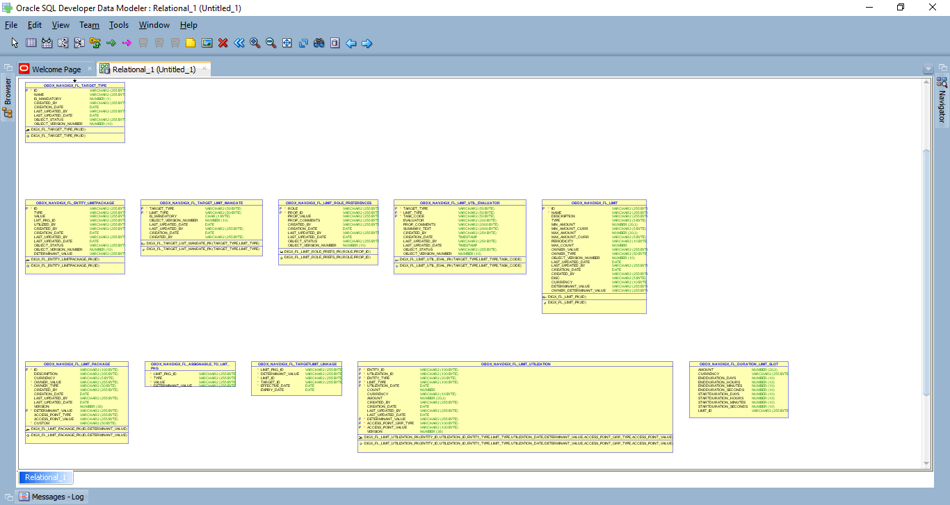Image resolution: width=950 pixels, height=505 pixels.
Task: Expand the Navigator side panel
Action: (x=942, y=106)
